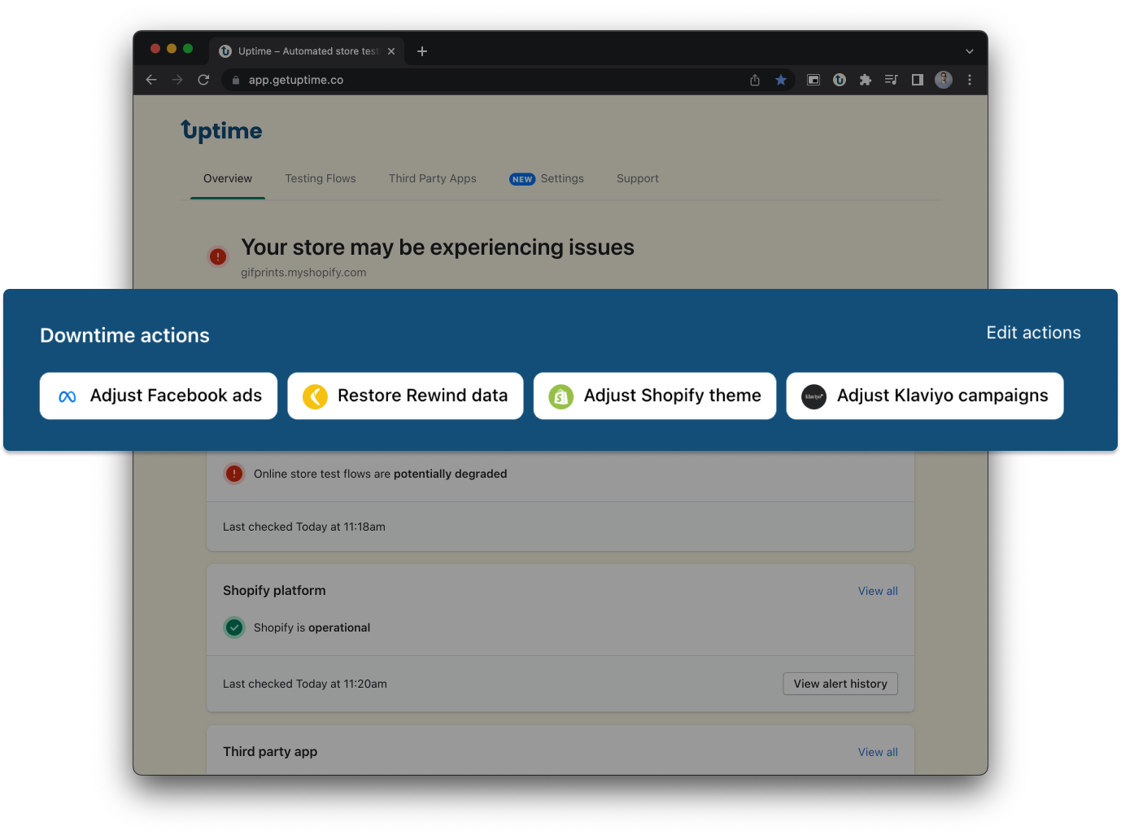Click the gifprints.myshopify.com store address
Screen dimensions: 1121x835
(303, 273)
